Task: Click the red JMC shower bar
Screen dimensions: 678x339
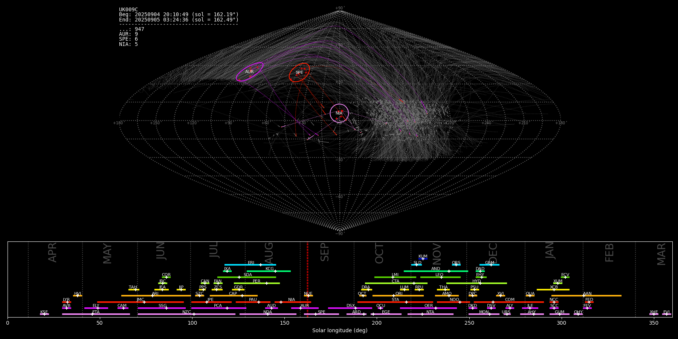Action: point(140,302)
